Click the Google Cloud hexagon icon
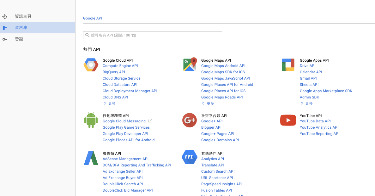This screenshot has width=375, height=196. pos(91,65)
